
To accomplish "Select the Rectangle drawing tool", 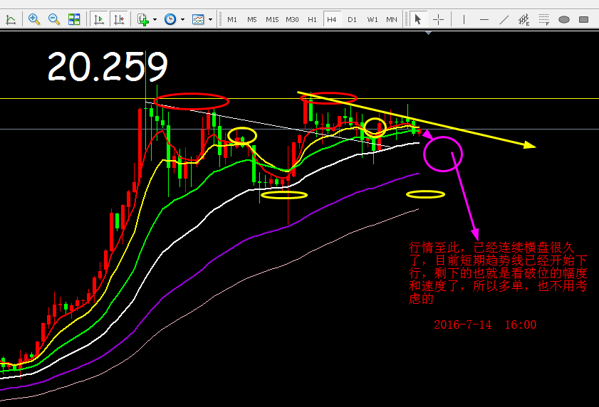I will click(x=583, y=19).
